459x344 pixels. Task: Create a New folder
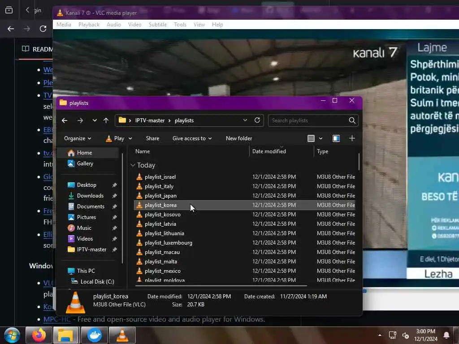(x=239, y=138)
